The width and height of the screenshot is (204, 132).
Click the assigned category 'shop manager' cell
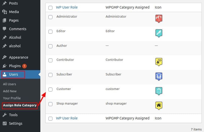coord(116,104)
